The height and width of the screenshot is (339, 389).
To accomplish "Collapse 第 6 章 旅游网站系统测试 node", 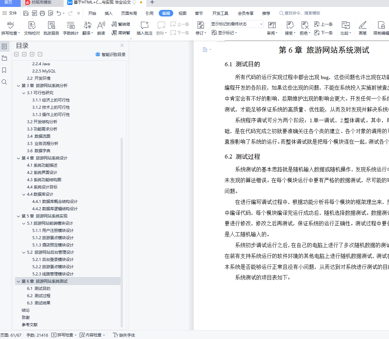I will [x=18, y=281].
